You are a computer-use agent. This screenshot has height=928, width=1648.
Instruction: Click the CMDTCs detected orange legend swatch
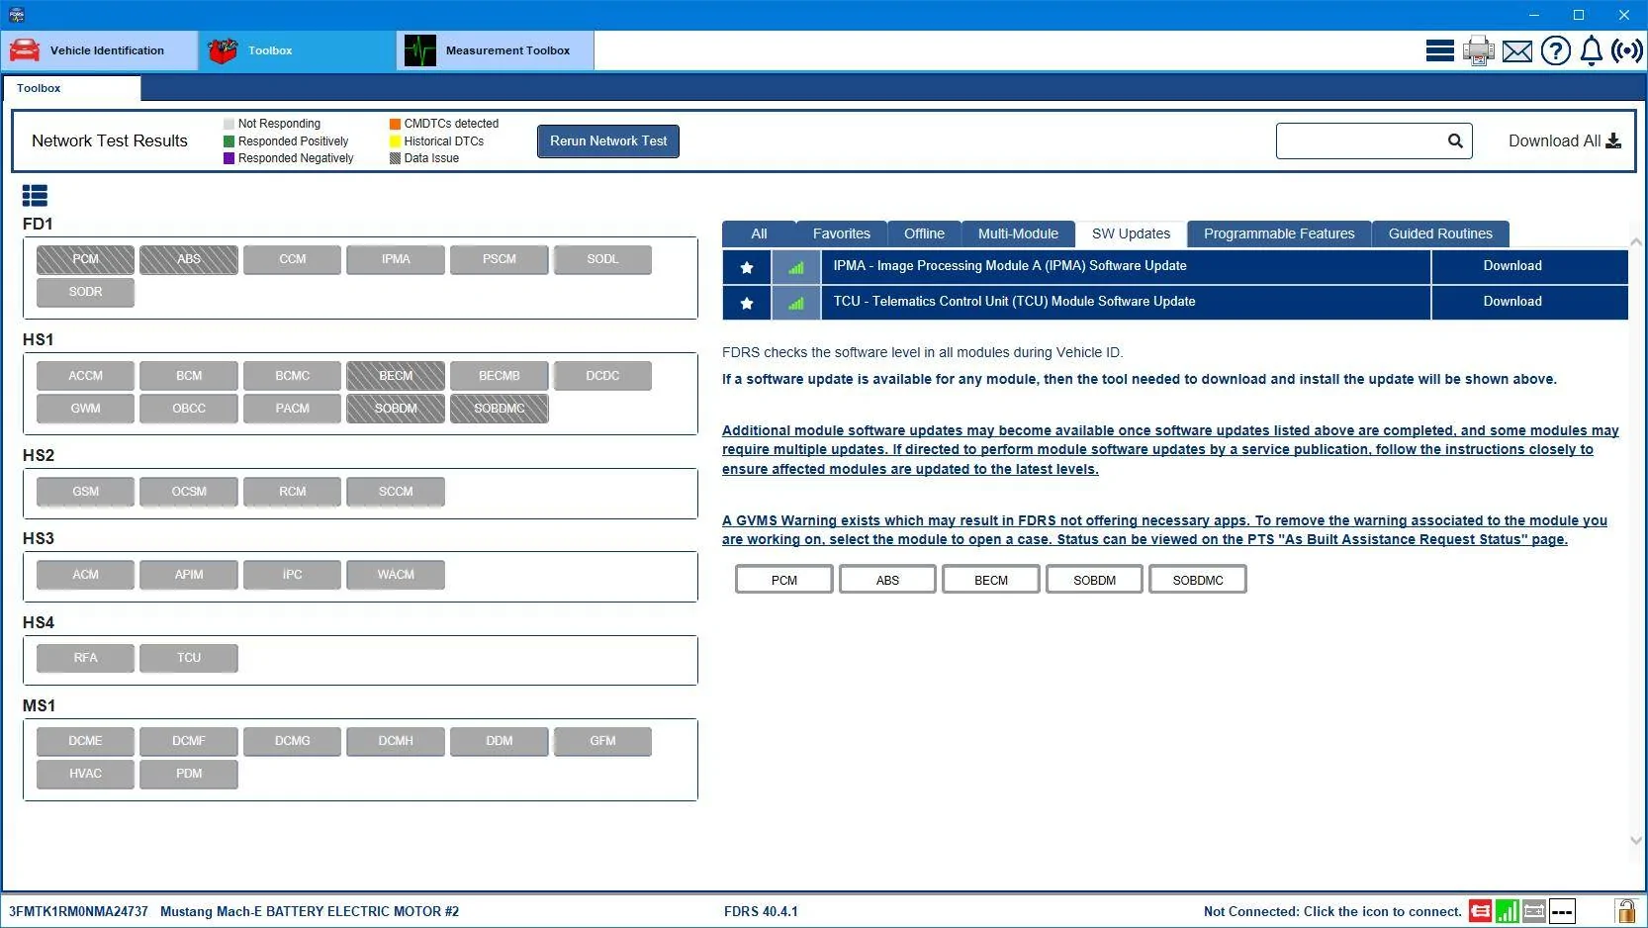tap(395, 124)
